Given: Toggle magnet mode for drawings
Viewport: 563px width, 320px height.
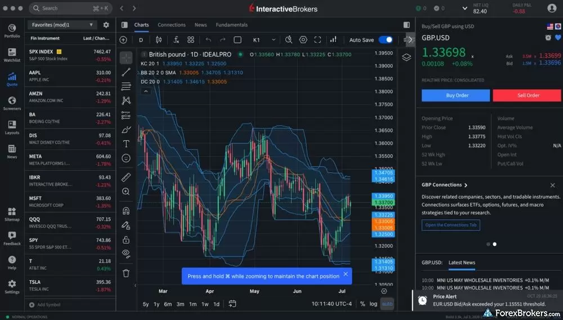Looking at the screenshot, I should tap(126, 211).
